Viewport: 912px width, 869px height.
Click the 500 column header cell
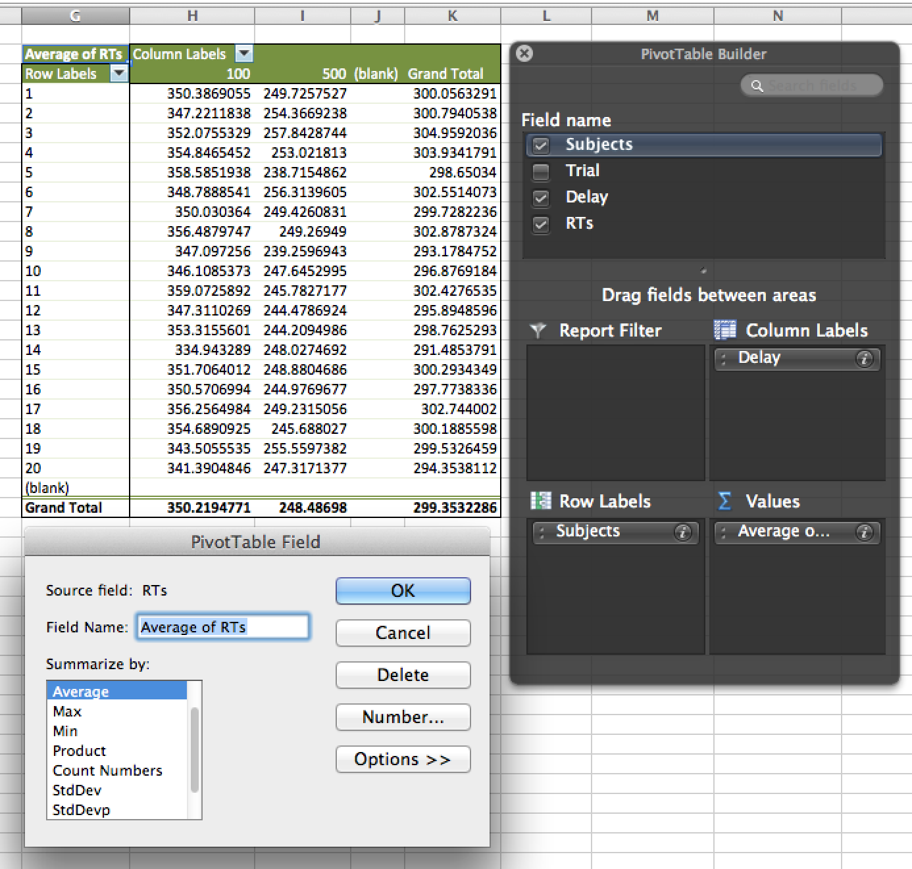pyautogui.click(x=303, y=74)
